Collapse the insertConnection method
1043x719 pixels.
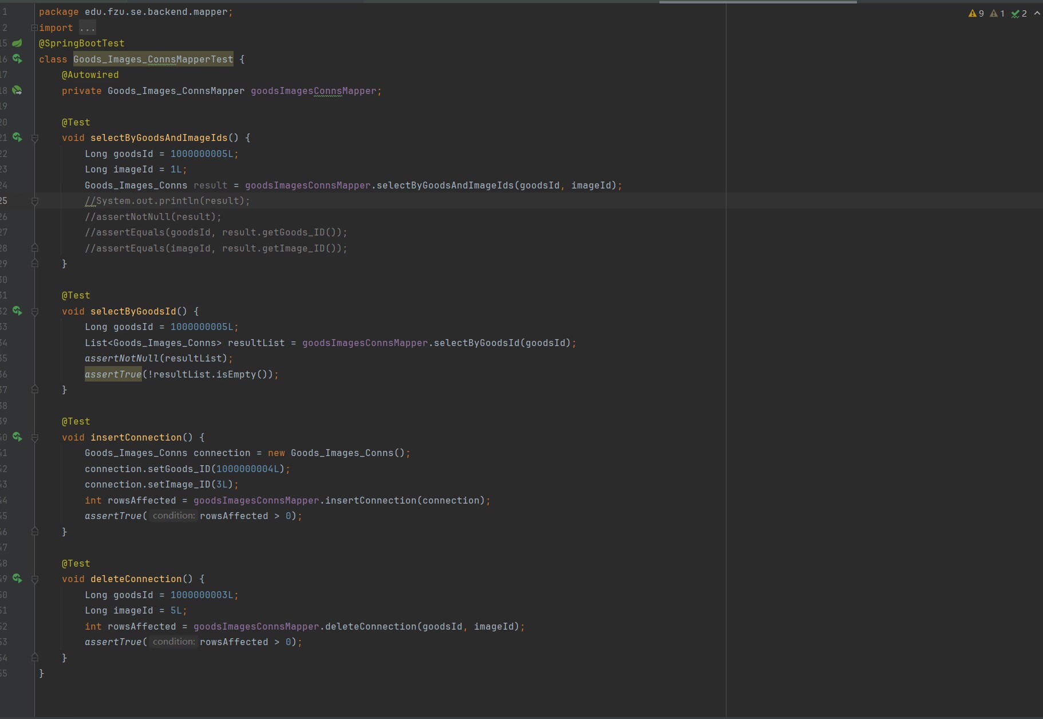[x=34, y=438]
